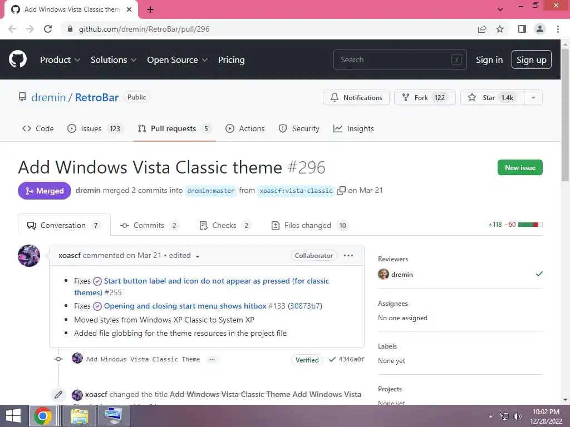570x427 pixels.
Task: Click the green check next to 4346a0f
Action: point(332,360)
